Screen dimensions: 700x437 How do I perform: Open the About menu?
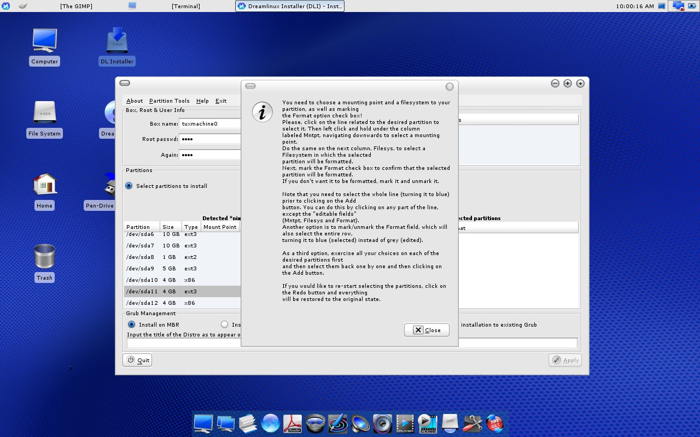pyautogui.click(x=135, y=101)
